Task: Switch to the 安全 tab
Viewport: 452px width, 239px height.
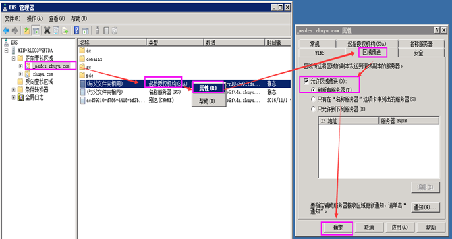Action: [418, 53]
